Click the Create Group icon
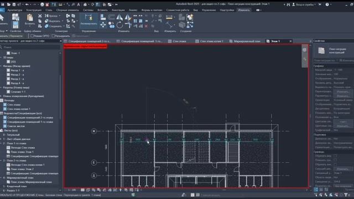Image resolution: width=354 pixels, height=199 pixels. point(190,17)
